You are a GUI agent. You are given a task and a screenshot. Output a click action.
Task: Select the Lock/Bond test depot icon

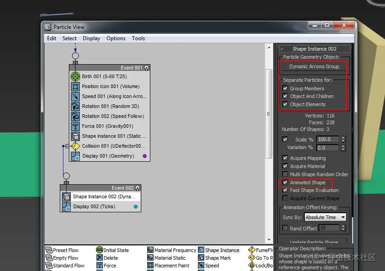coord(252,266)
